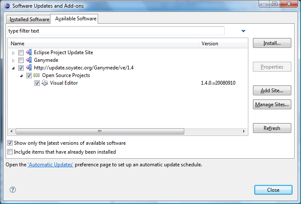This screenshot has width=301, height=204.
Task: Click the Install... button
Action: [x=272, y=43]
